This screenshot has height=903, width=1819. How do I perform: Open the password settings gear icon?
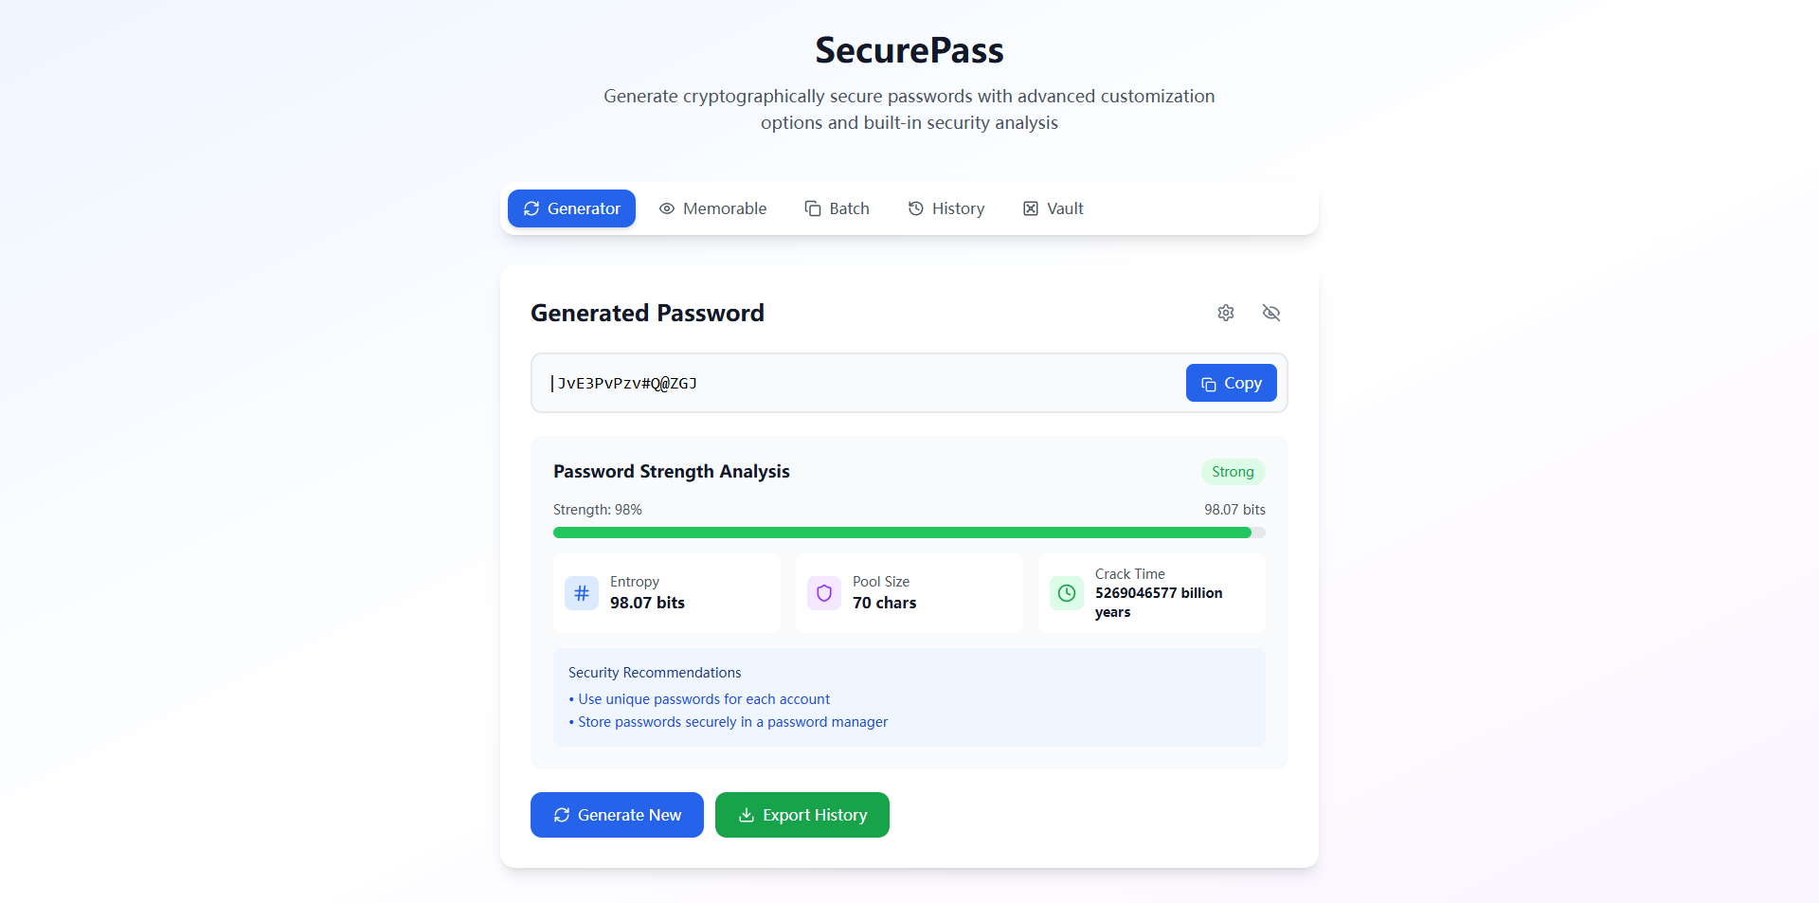click(x=1225, y=313)
